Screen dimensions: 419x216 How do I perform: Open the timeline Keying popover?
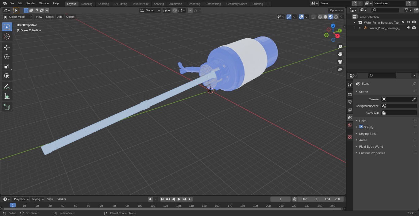[x=37, y=199]
